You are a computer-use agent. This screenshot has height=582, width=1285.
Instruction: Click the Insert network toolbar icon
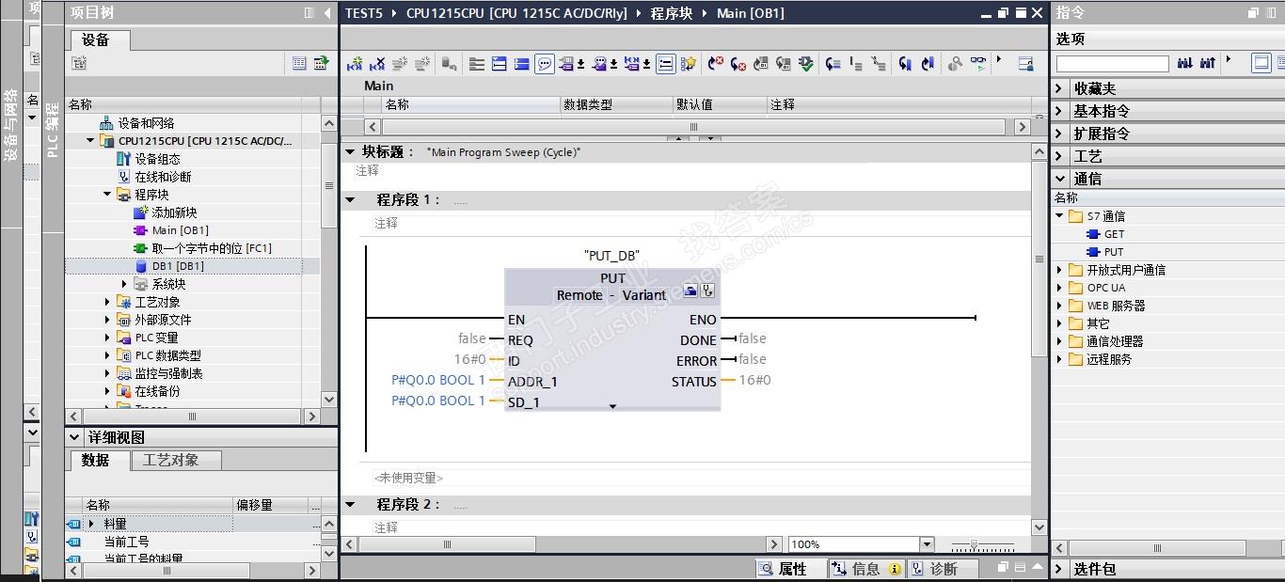click(355, 64)
